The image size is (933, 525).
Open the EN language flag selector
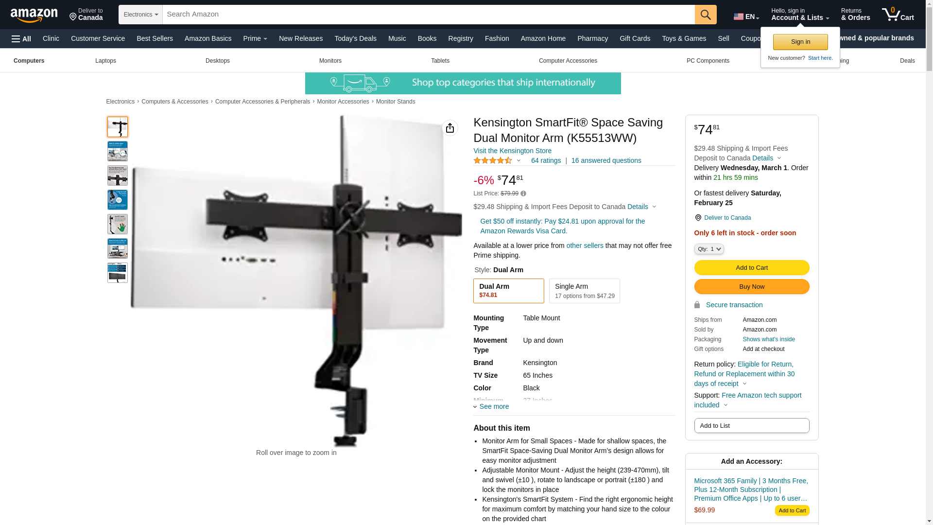point(746,17)
